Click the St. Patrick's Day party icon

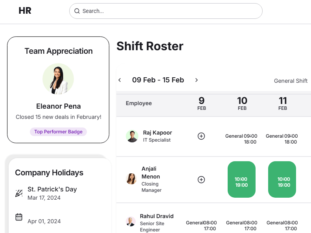19,193
